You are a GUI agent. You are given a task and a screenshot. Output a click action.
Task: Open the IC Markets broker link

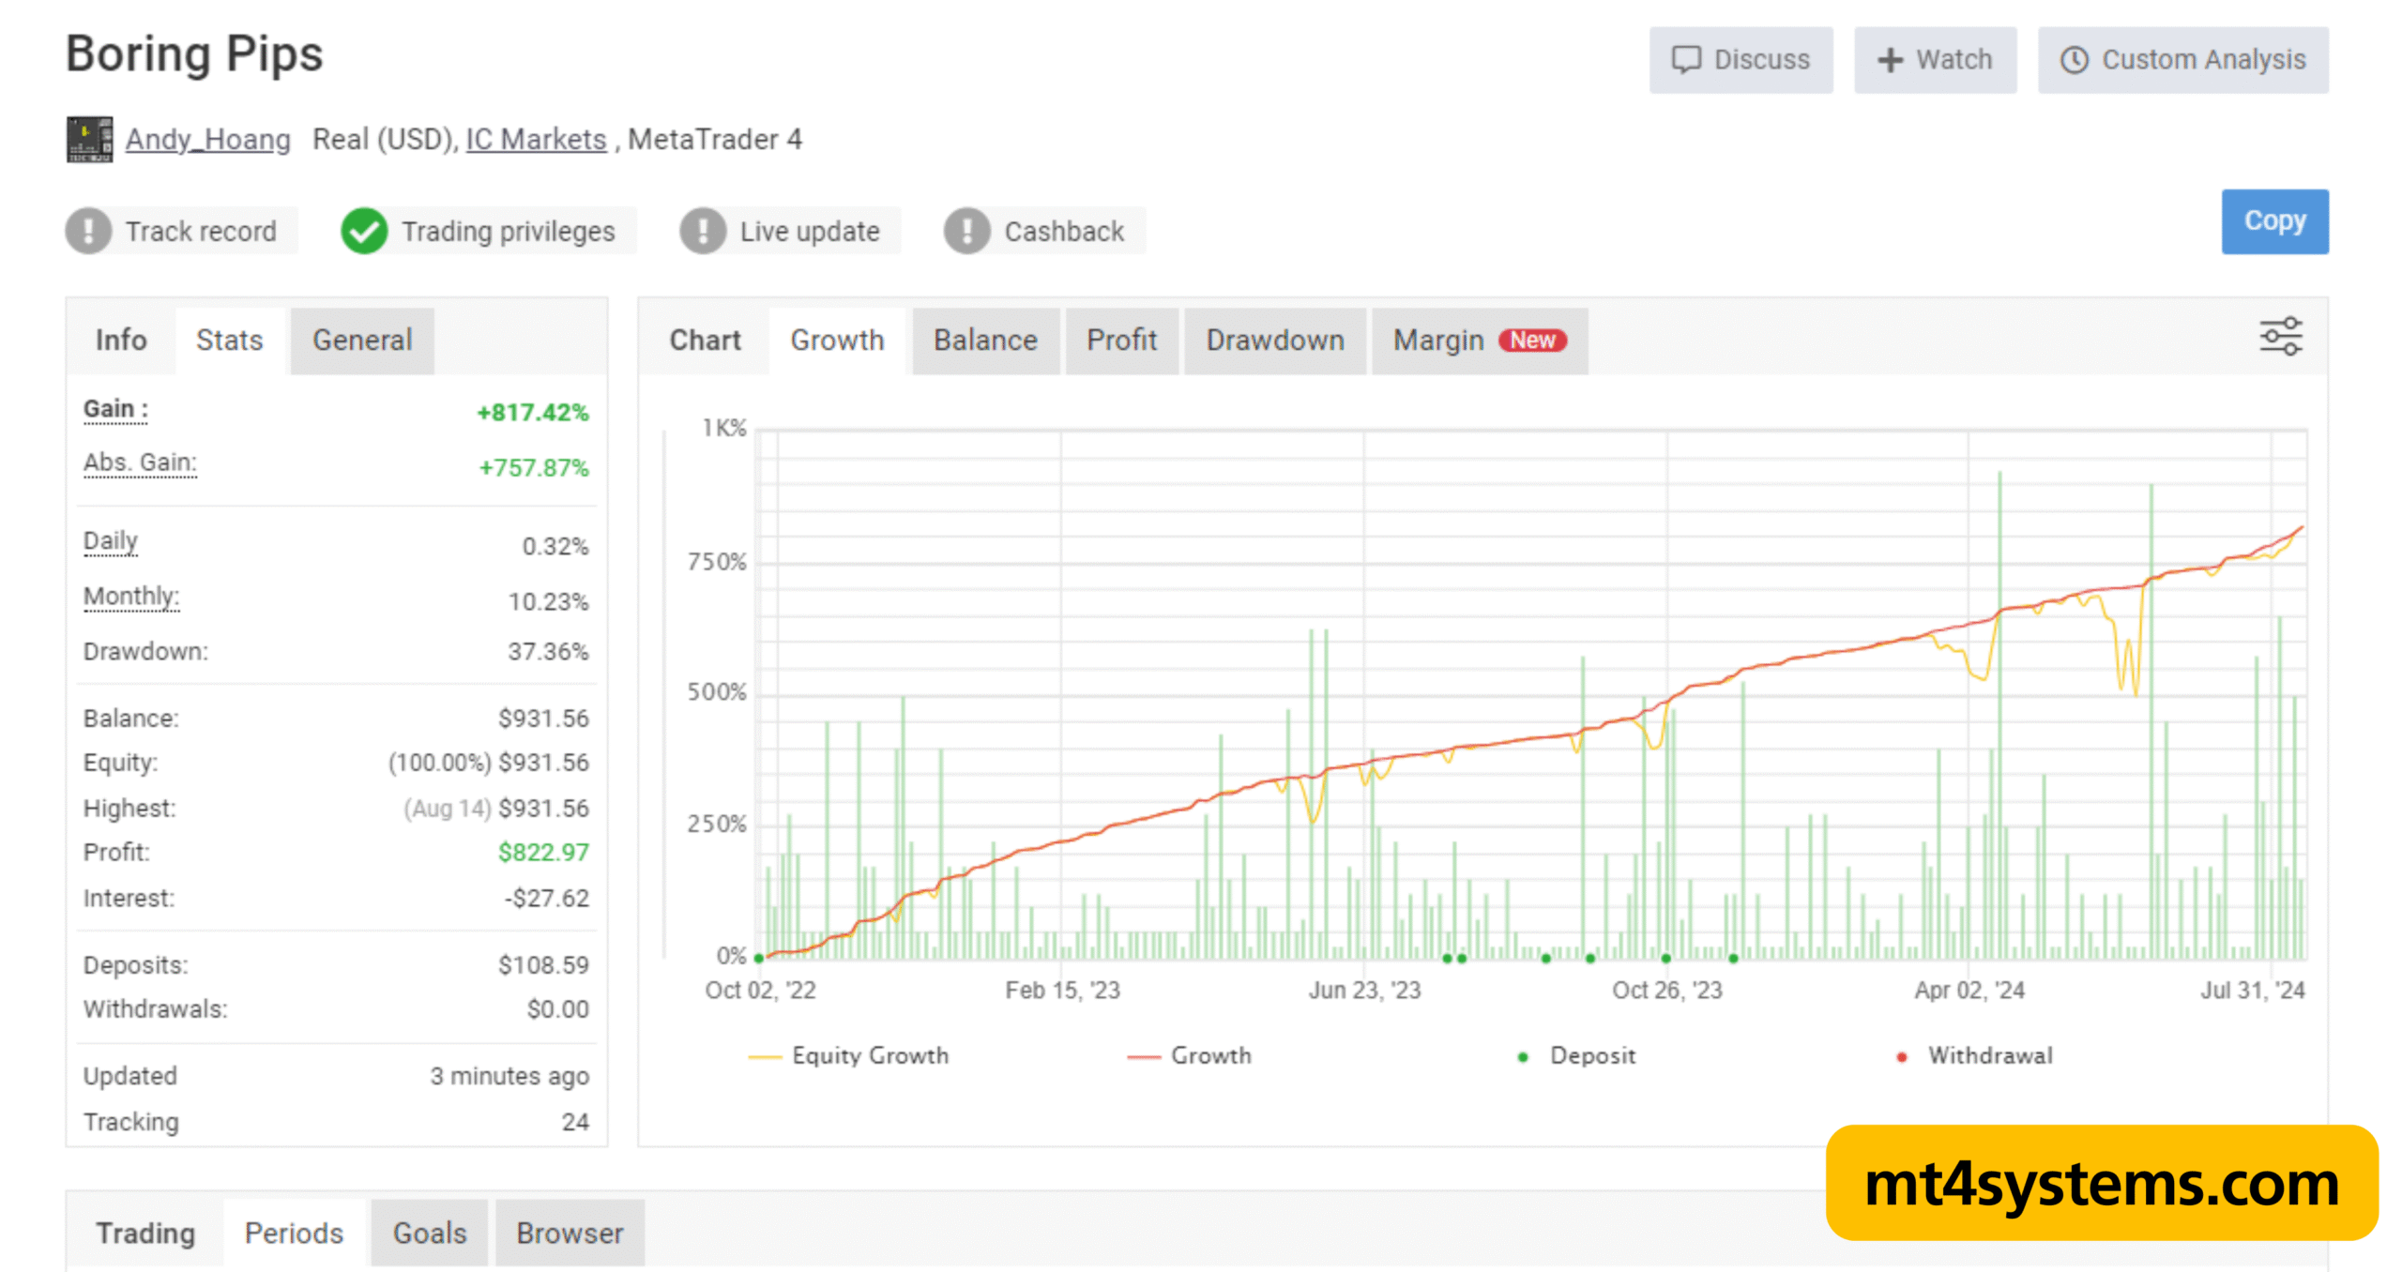tap(536, 139)
